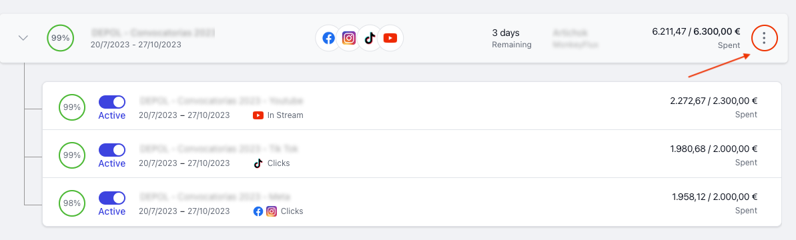Toggle off the YouTube campaign Active switch
796x240 pixels.
pyautogui.click(x=111, y=102)
